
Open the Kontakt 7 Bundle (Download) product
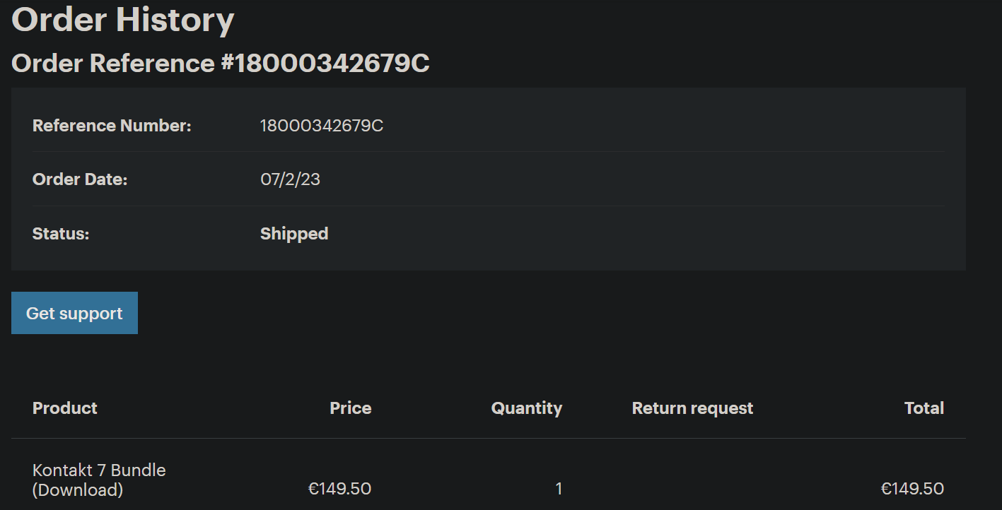[x=99, y=480]
